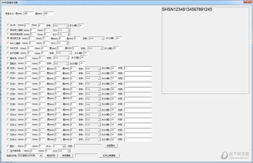Check the 文字2 checkbox
The image size is (253, 163).
[8, 73]
